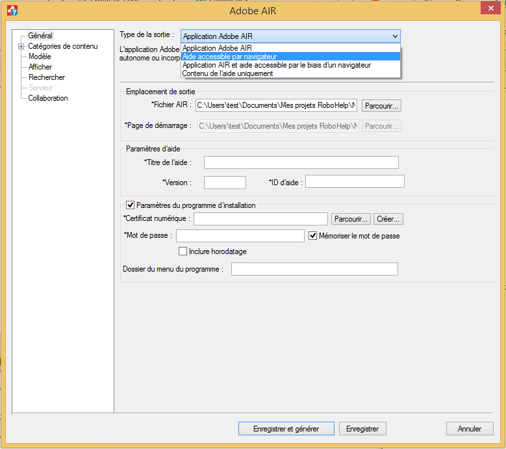Choose Aide accessible par navigateur option

229,57
